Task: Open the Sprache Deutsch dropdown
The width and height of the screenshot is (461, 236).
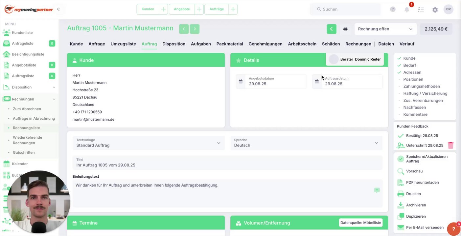Action: (x=306, y=143)
